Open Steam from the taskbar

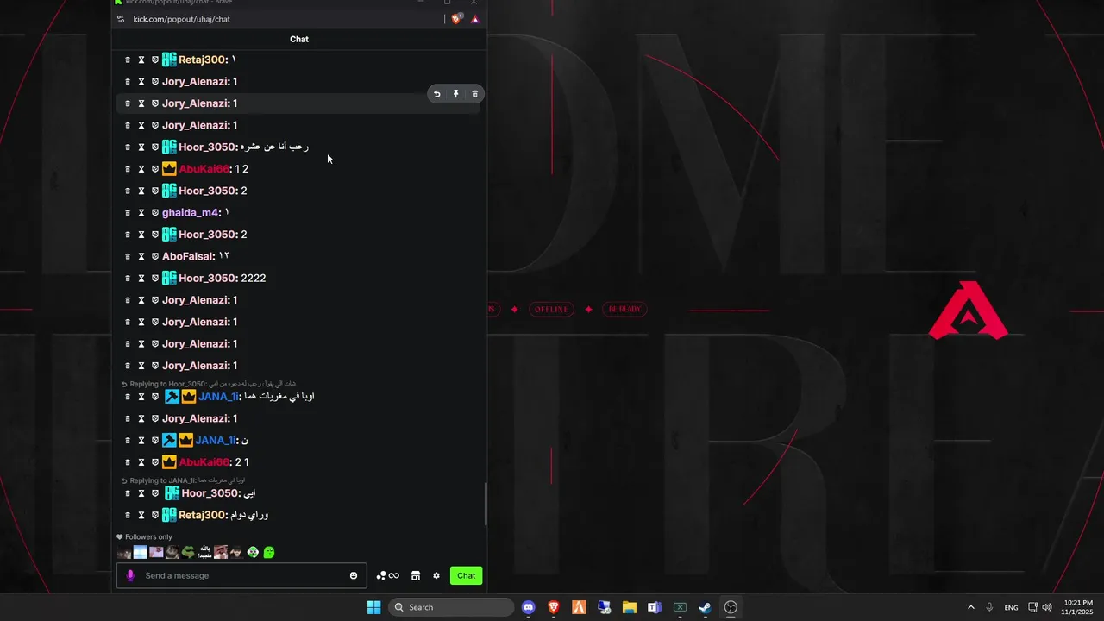[x=705, y=607]
